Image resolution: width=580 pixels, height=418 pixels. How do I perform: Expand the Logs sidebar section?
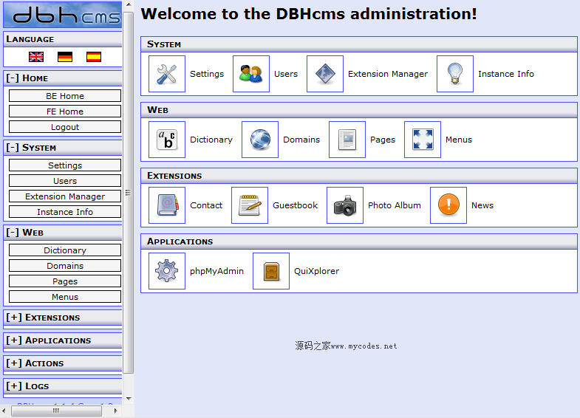(14, 386)
